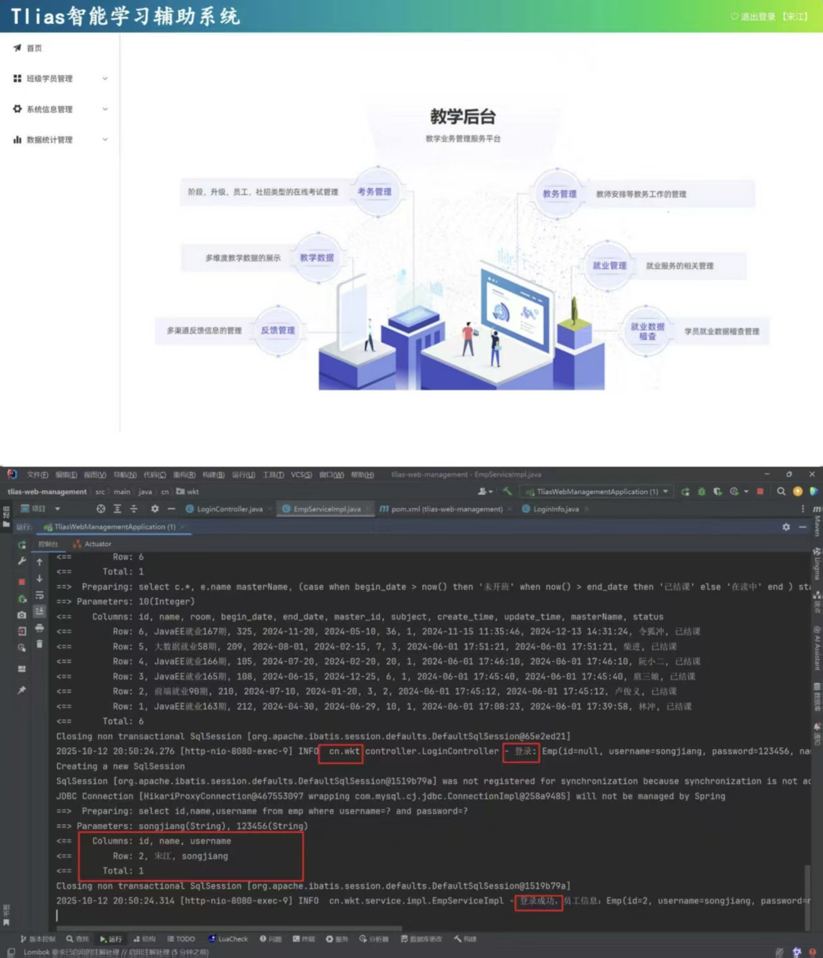Click the print console output icon

39,628
